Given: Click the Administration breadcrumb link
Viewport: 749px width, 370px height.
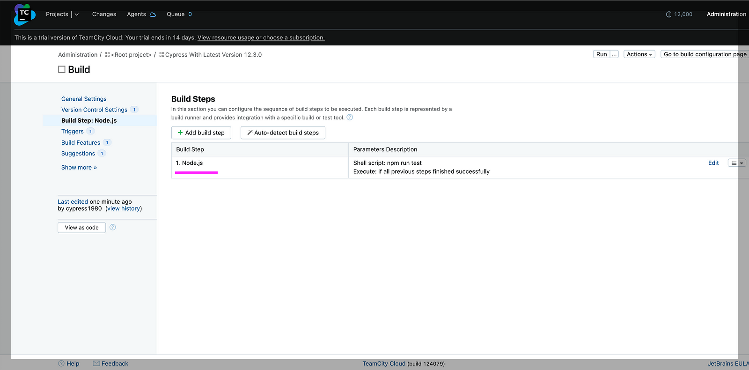Looking at the screenshot, I should [x=78, y=55].
